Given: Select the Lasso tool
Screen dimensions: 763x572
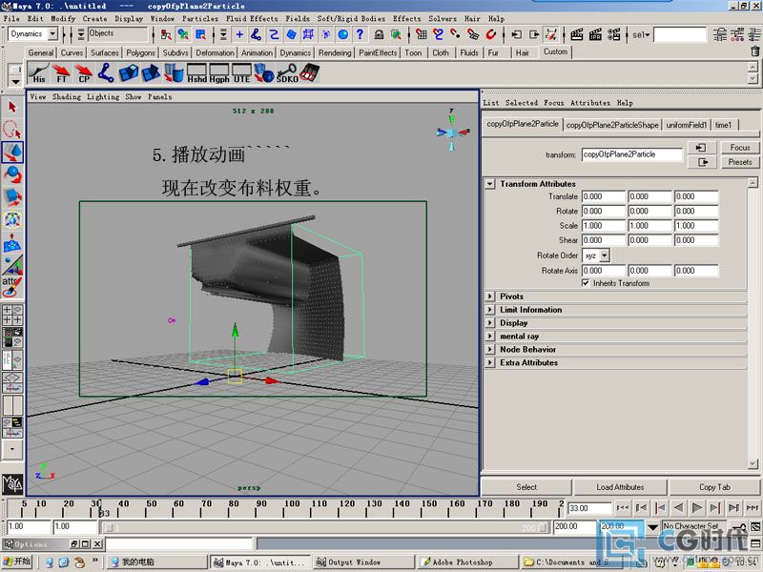Looking at the screenshot, I should [x=12, y=130].
